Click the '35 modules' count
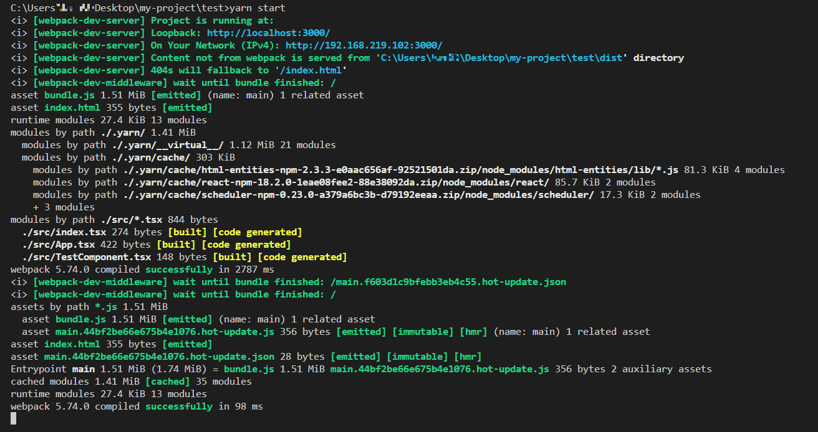The image size is (818, 432). coord(223,382)
